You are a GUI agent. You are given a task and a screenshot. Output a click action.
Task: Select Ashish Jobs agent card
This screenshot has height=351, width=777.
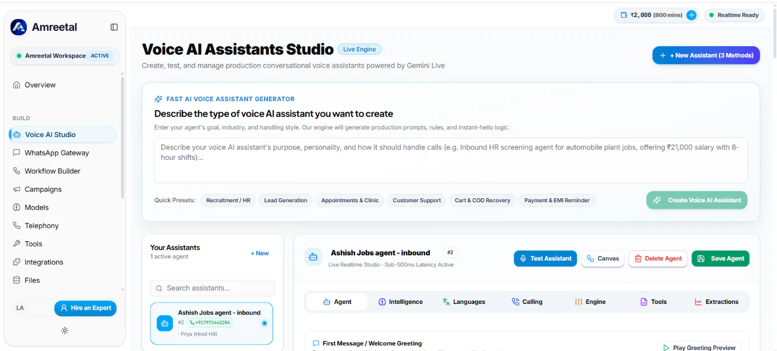[212, 324]
